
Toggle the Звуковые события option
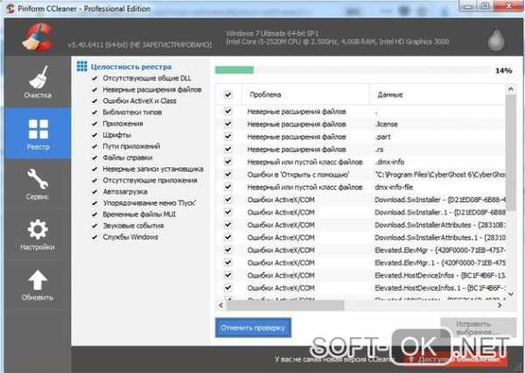tap(94, 226)
